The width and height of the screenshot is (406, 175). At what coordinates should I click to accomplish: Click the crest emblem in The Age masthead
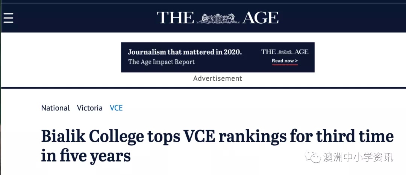pos(218,18)
